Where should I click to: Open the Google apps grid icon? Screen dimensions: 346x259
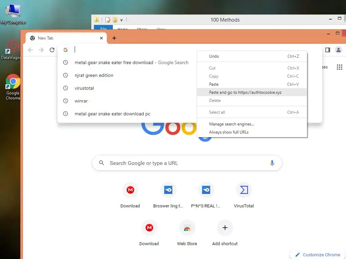coord(339,67)
